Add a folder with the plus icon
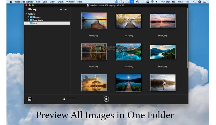Viewport: 216px width, 125px height. click(61, 9)
